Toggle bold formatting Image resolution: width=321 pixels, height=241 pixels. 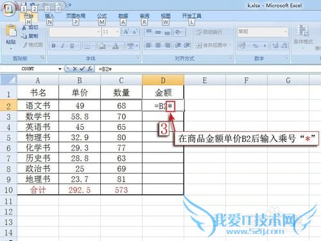(x=53, y=46)
